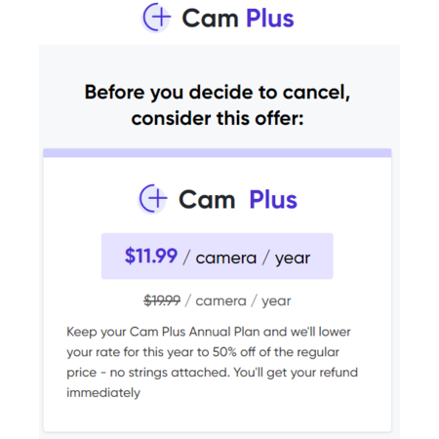This screenshot has width=439, height=439.
Task: Click the '/ camera / year' text in price box
Action: pyautogui.click(x=247, y=259)
